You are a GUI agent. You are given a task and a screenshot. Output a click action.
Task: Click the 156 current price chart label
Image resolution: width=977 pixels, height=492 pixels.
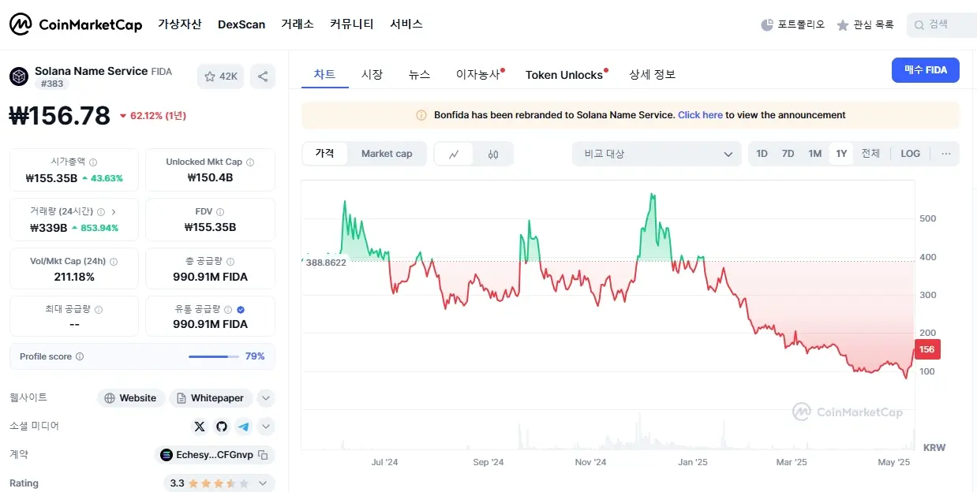(x=927, y=349)
